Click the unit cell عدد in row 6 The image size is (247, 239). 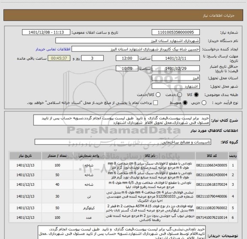point(89,218)
